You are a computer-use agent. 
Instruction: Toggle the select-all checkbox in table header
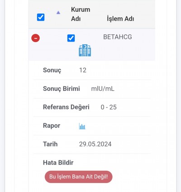pyautogui.click(x=41, y=17)
